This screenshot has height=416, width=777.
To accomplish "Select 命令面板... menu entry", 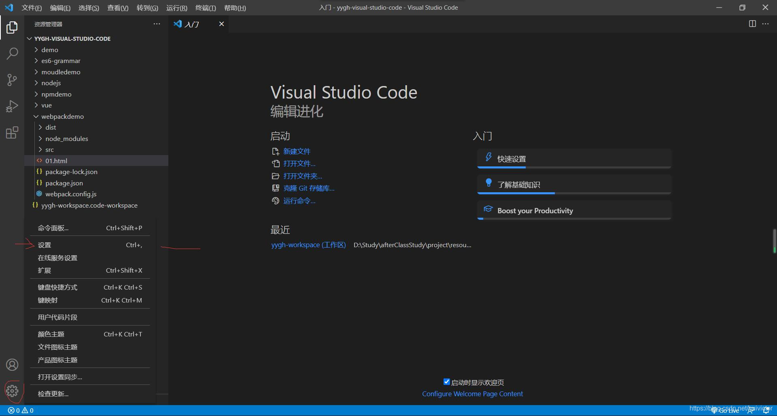I will point(90,228).
